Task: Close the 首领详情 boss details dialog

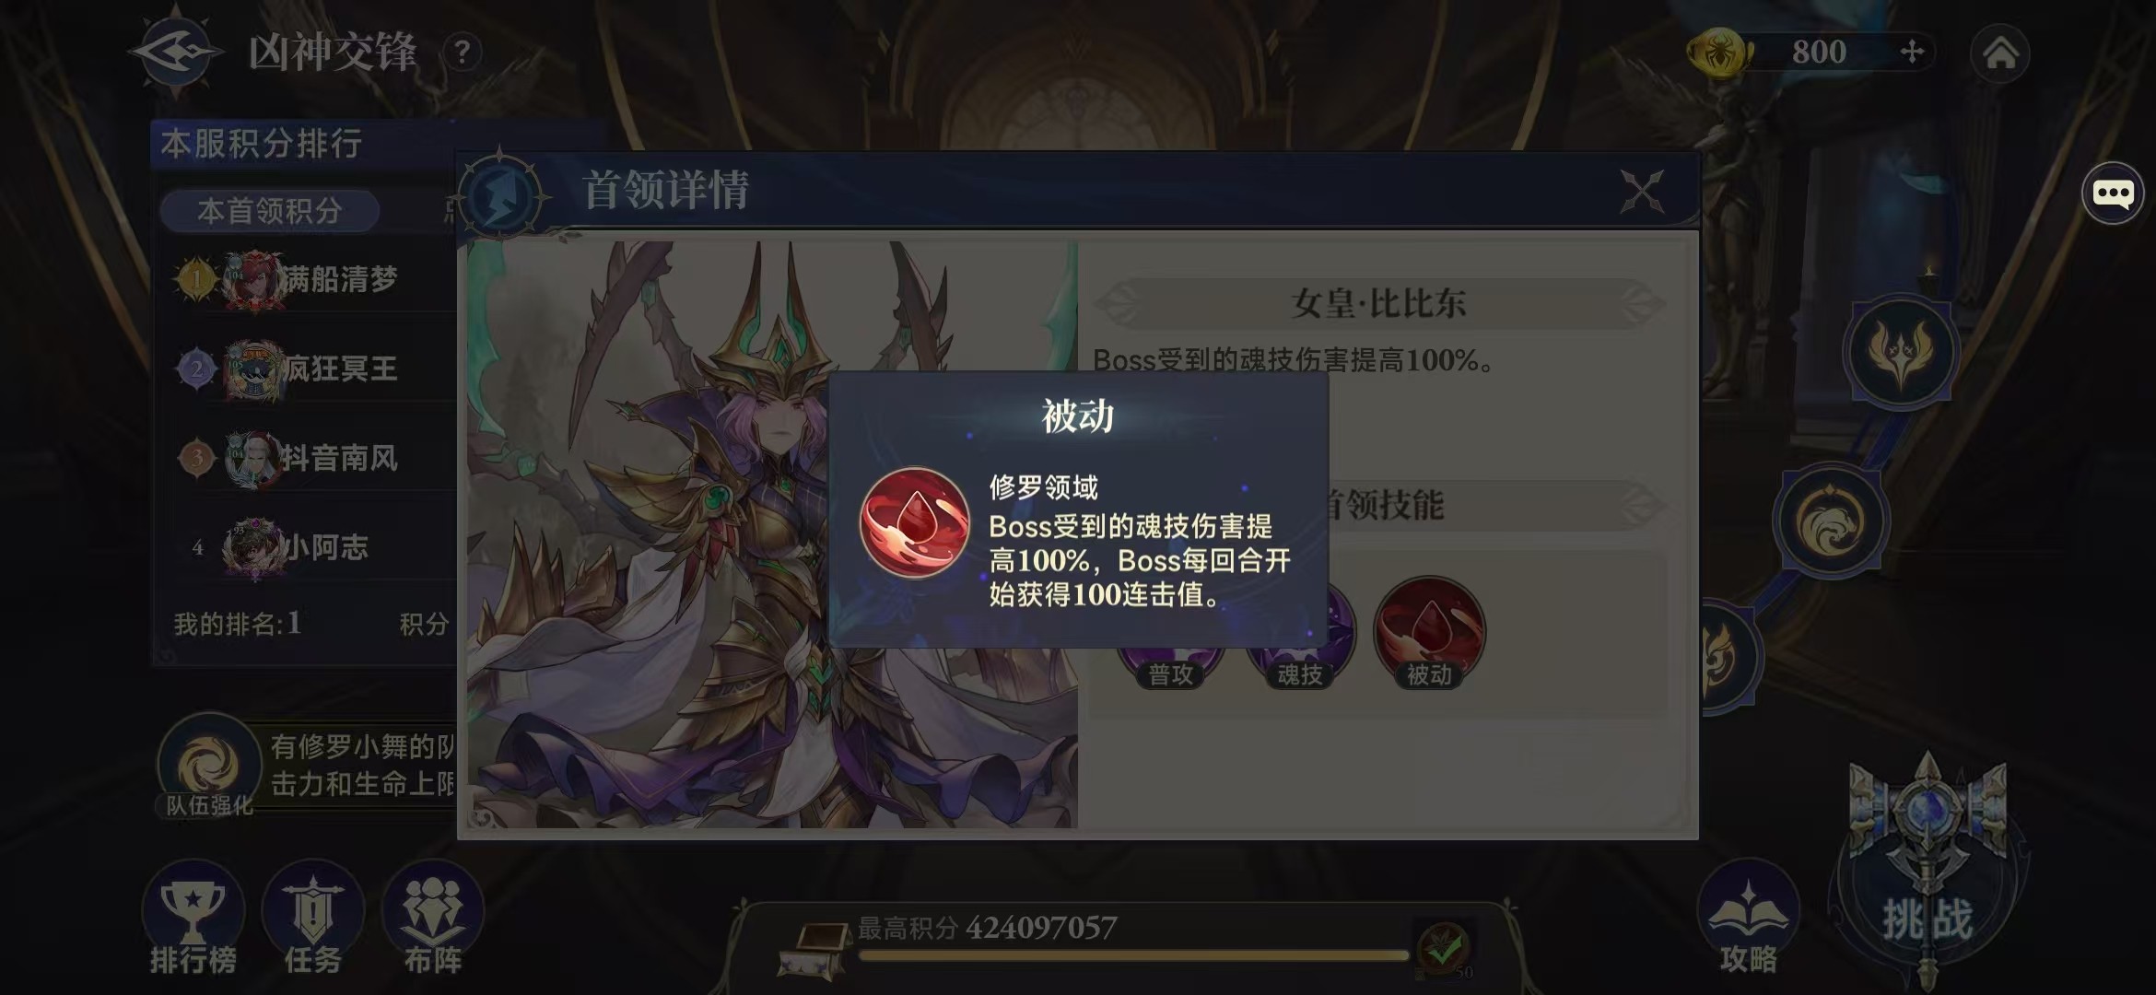Action: pyautogui.click(x=1642, y=192)
